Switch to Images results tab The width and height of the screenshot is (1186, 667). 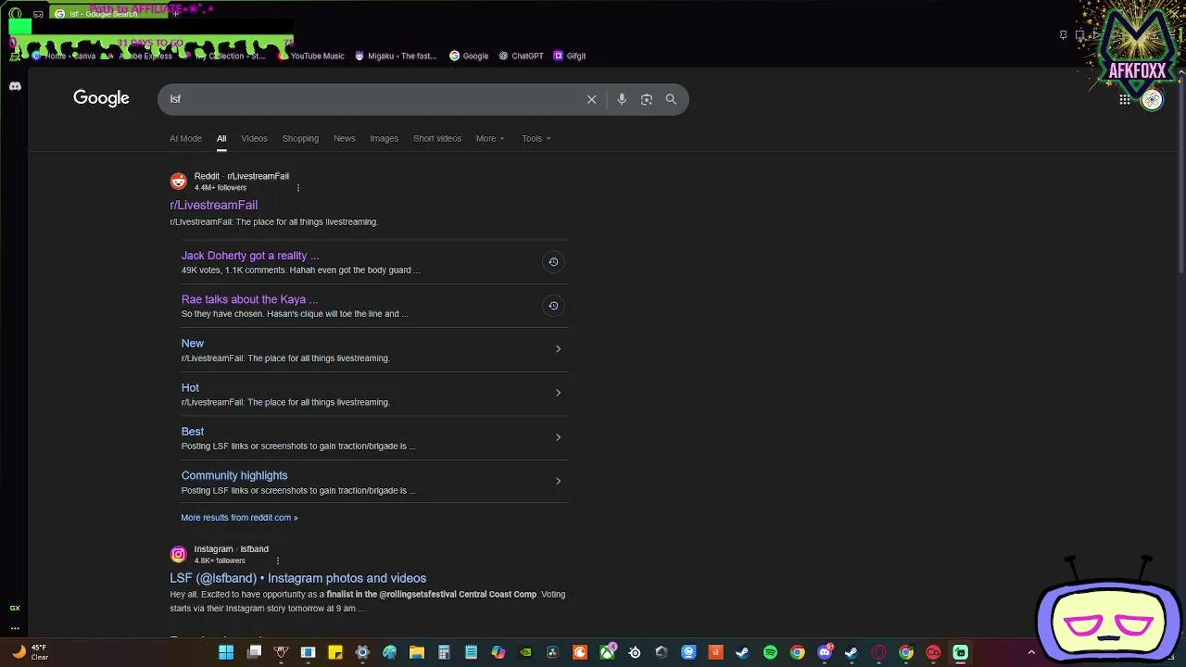tap(384, 138)
